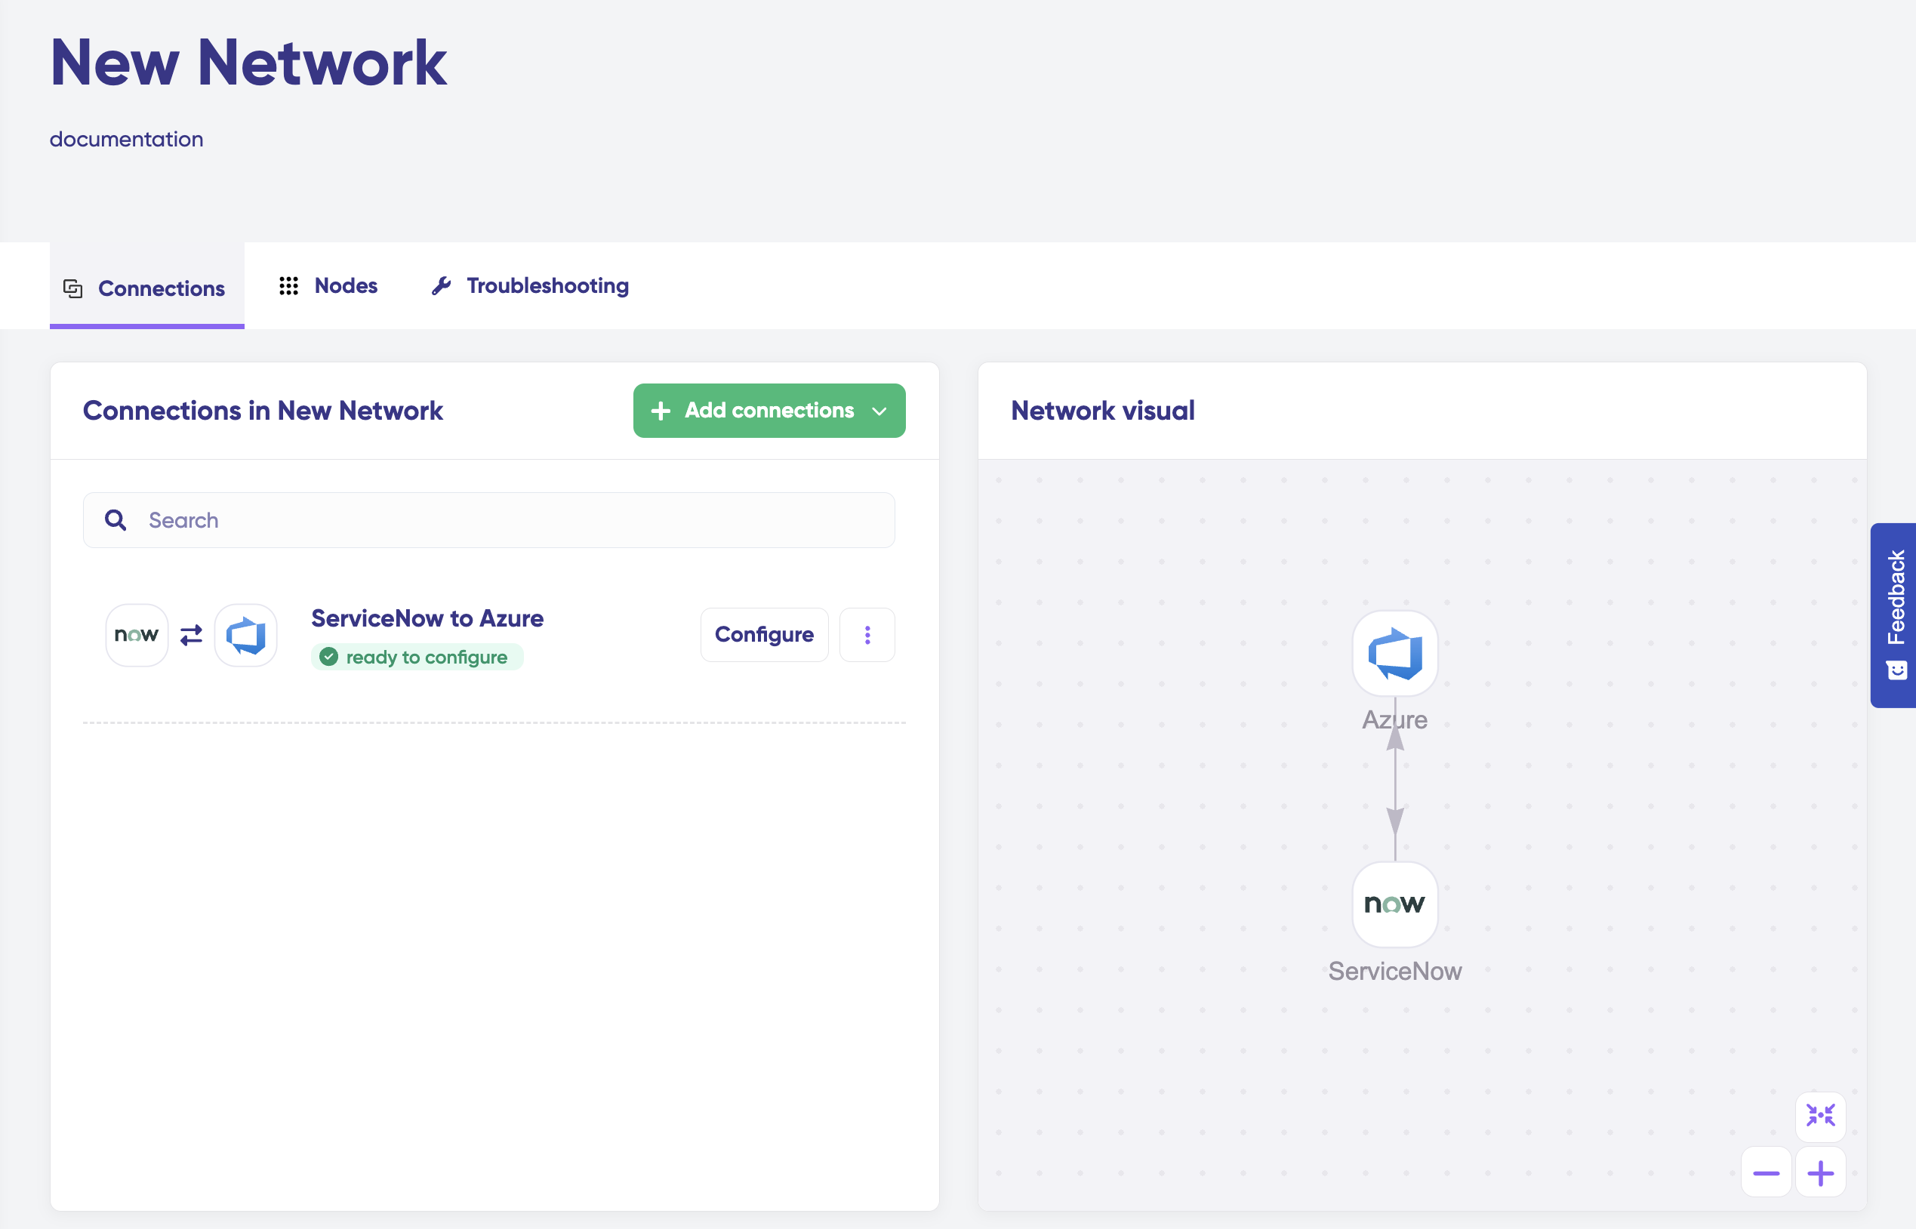Screen dimensions: 1916x1229
Task: Click the wrench Troubleshooting icon
Action: tap(442, 285)
